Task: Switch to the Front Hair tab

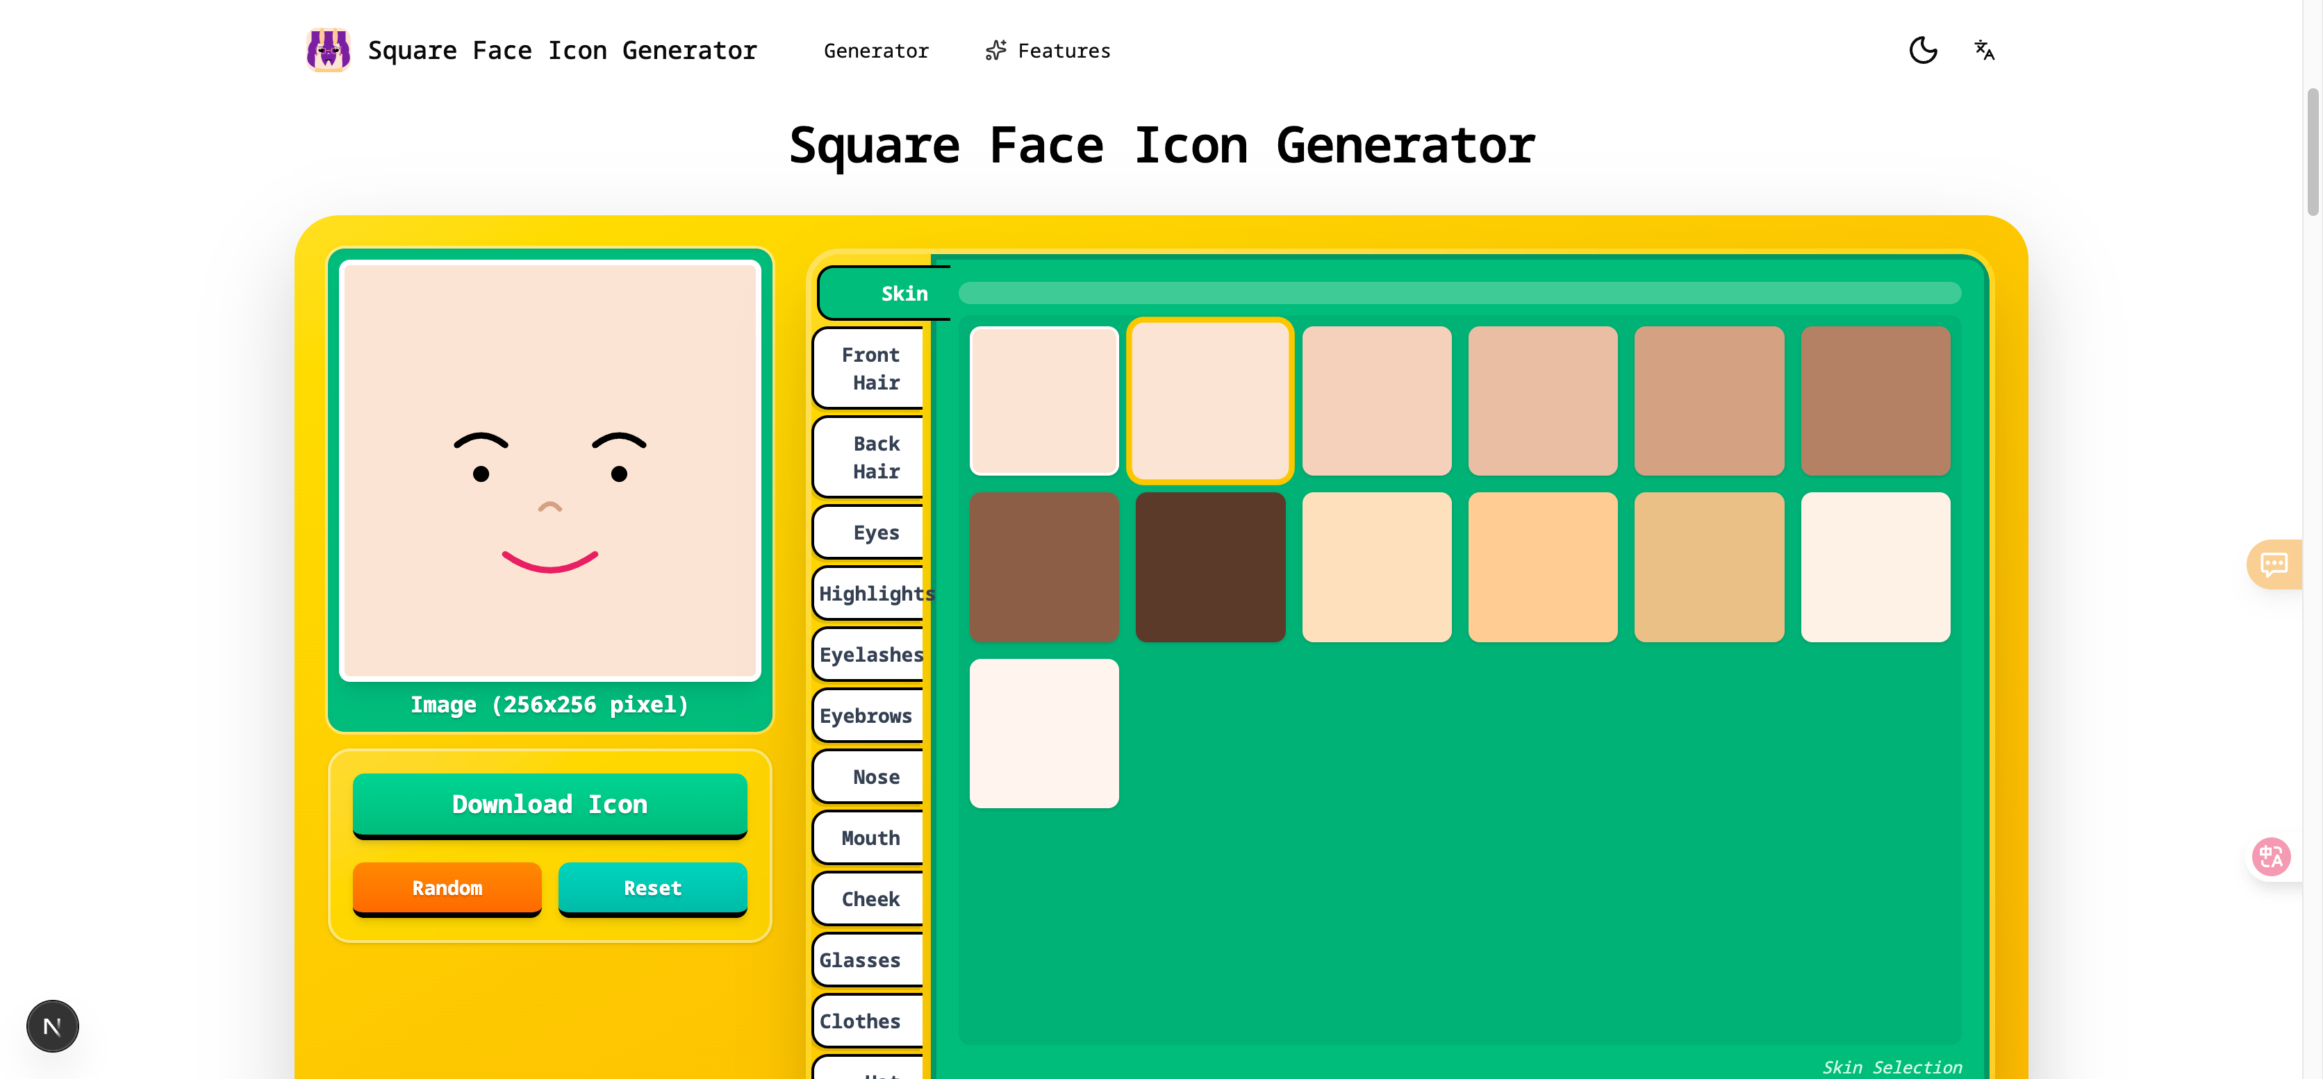Action: pos(869,369)
